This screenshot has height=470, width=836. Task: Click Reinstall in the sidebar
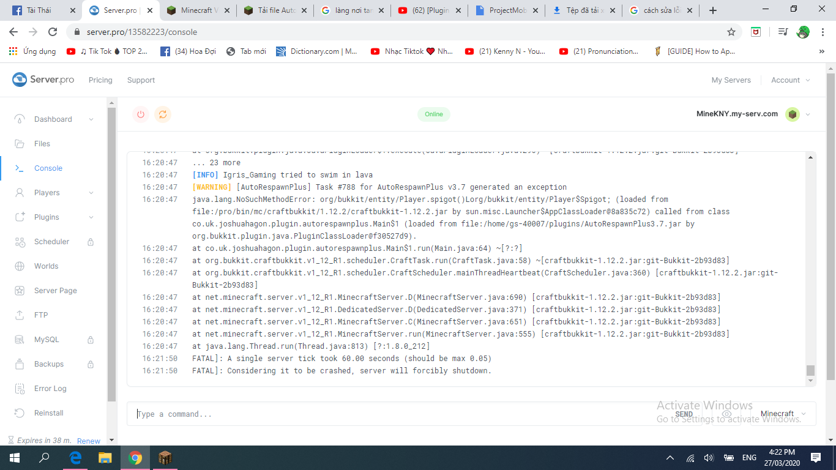[x=49, y=413]
